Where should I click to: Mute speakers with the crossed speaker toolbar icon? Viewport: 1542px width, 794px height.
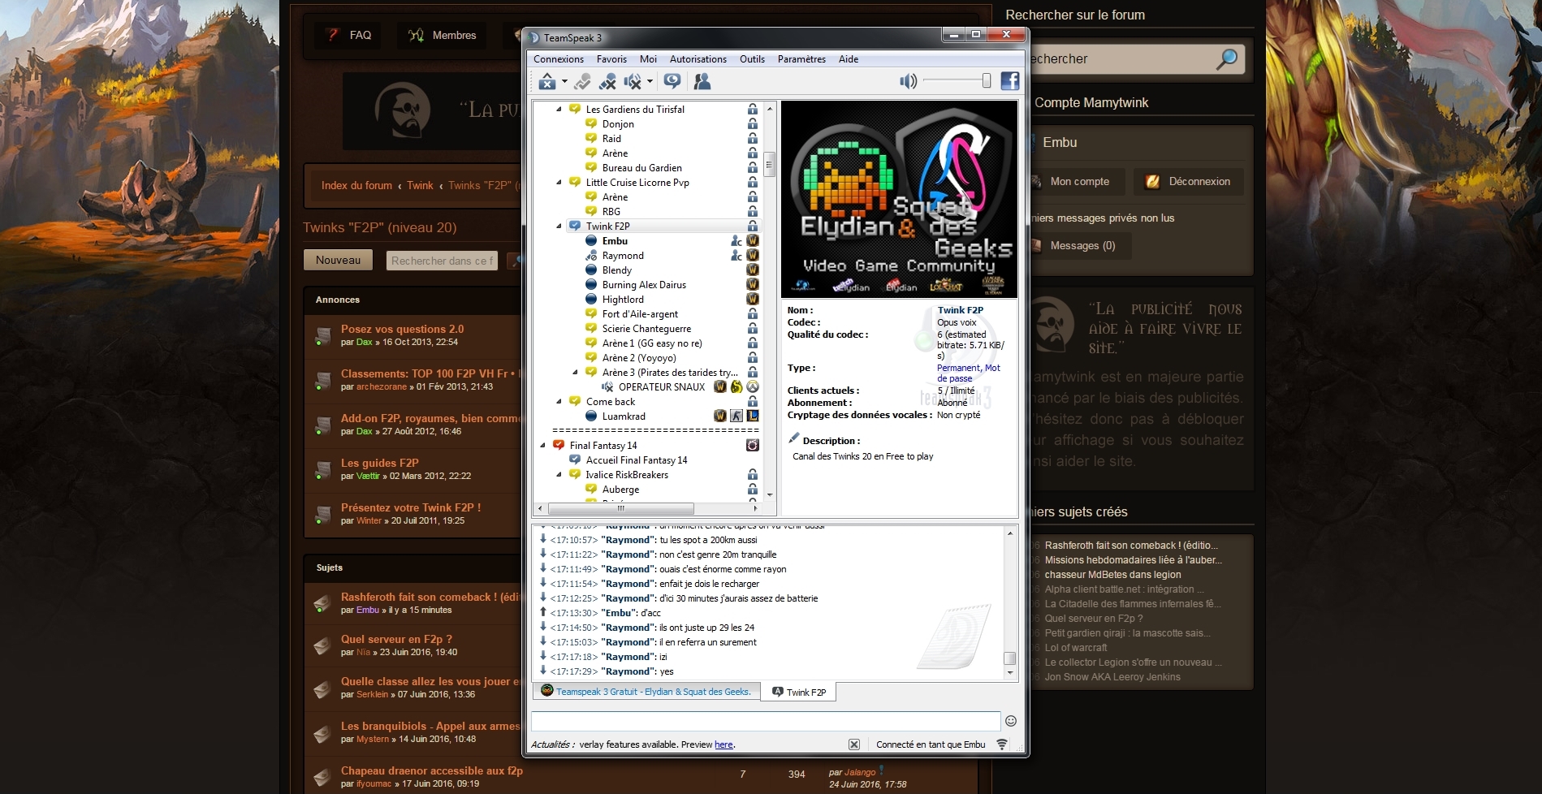[633, 81]
